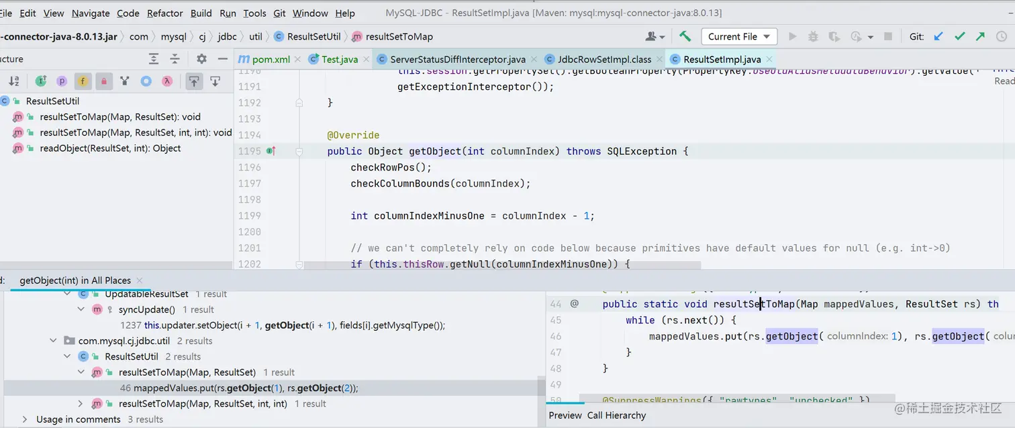The image size is (1015, 428).
Task: Click Git Update Project blue arrow
Action: (938, 36)
